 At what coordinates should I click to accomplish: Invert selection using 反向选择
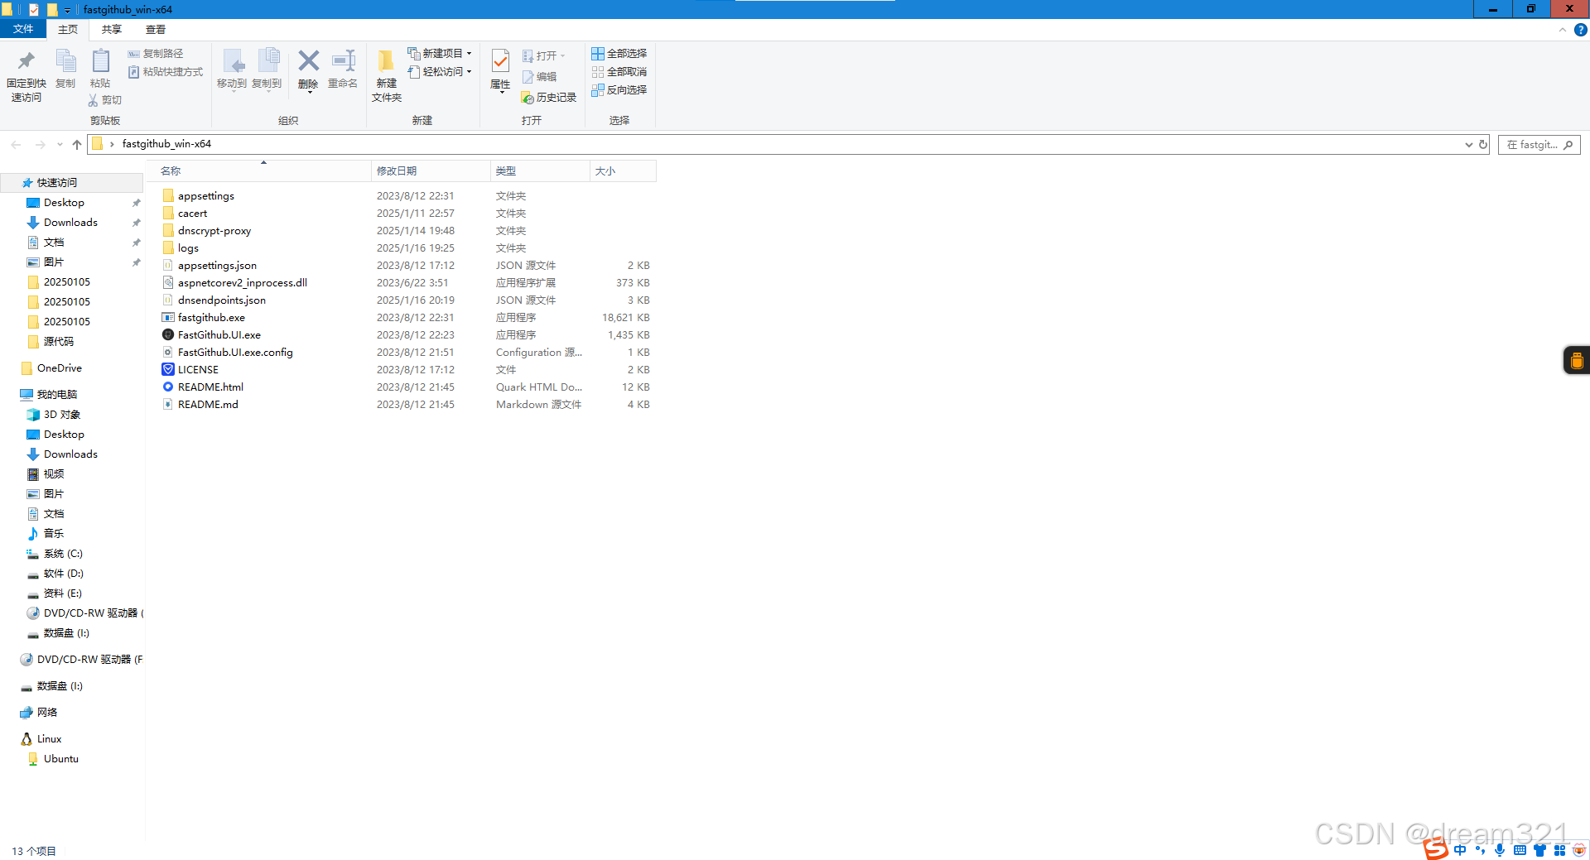point(619,89)
